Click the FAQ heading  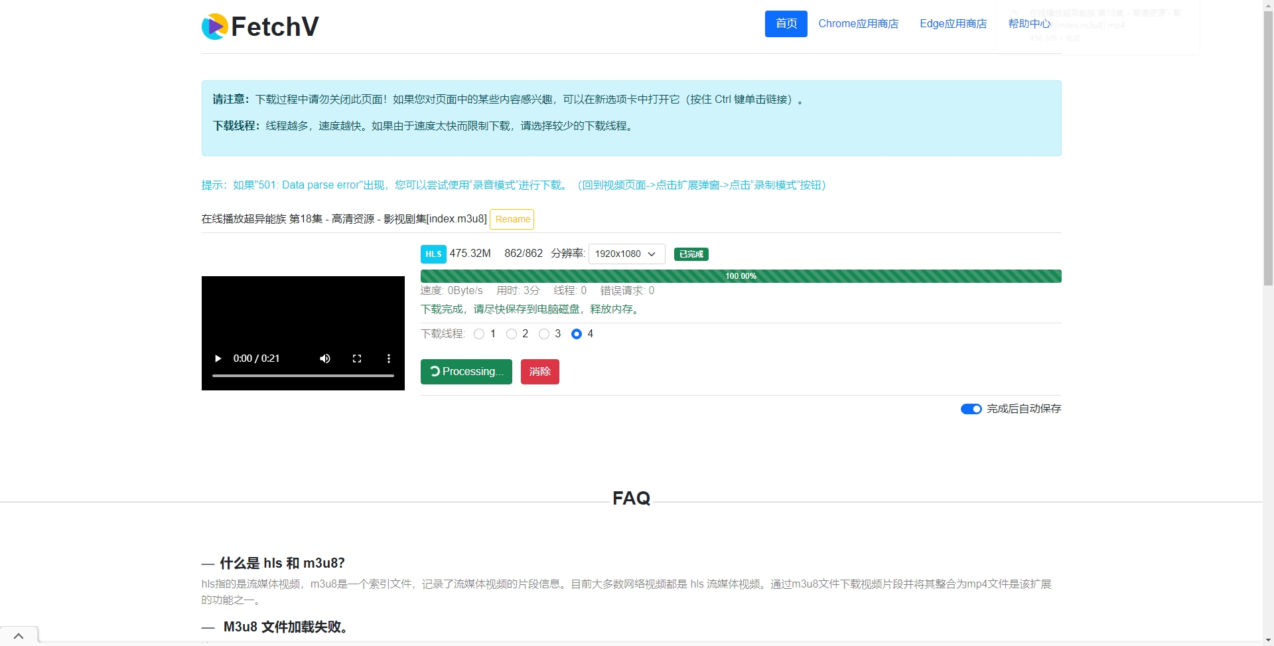[631, 498]
